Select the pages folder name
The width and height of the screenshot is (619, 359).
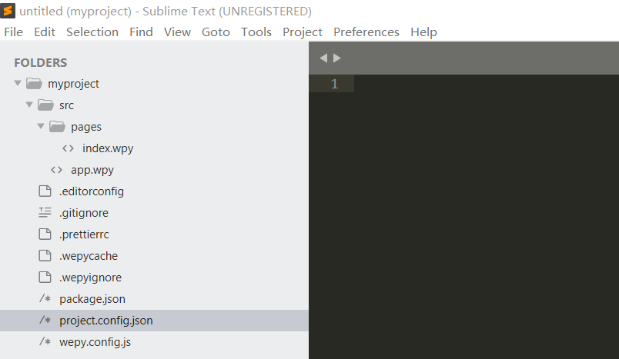(x=86, y=127)
